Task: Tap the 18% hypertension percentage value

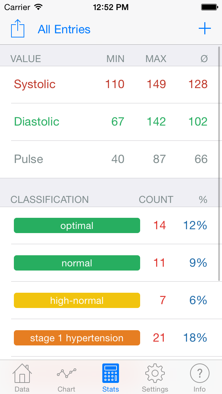Action: [195, 338]
